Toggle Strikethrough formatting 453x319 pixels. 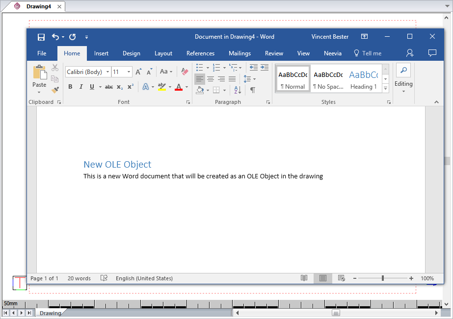tap(109, 87)
